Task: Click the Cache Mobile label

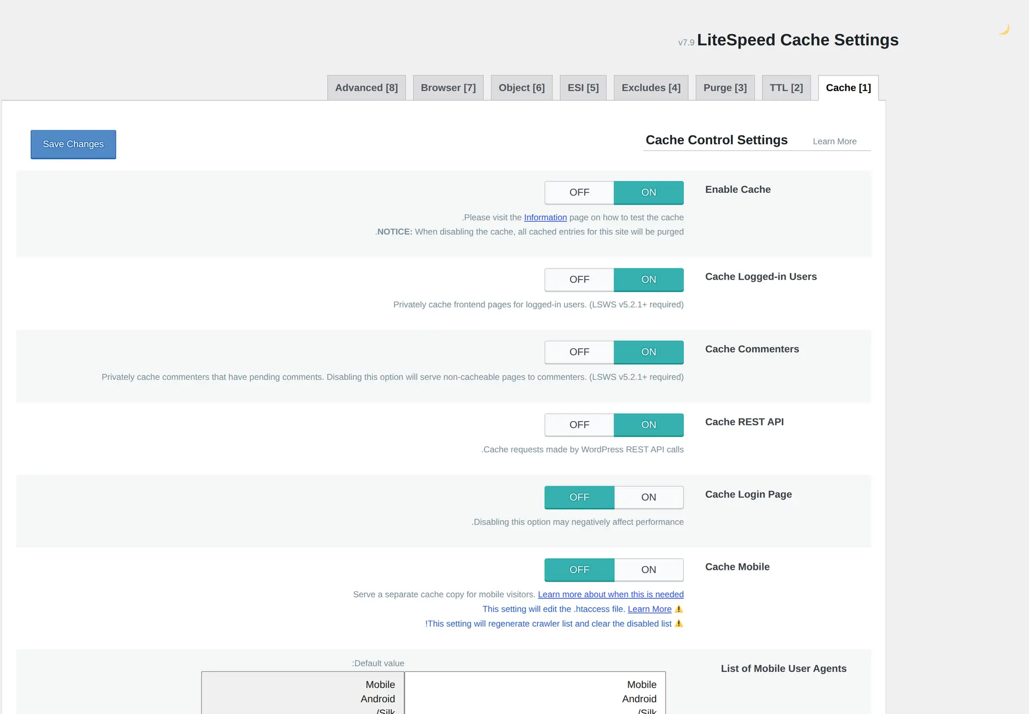Action: (x=737, y=567)
